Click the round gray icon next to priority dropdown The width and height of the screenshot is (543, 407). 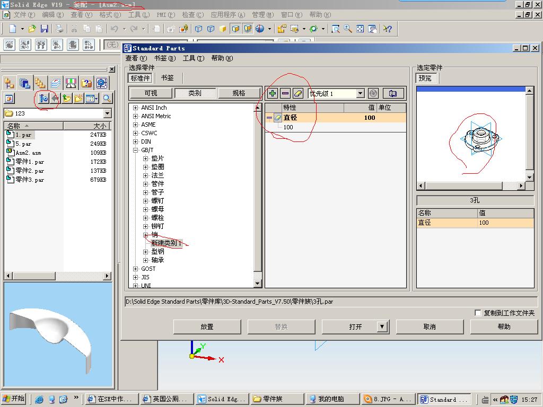373,93
